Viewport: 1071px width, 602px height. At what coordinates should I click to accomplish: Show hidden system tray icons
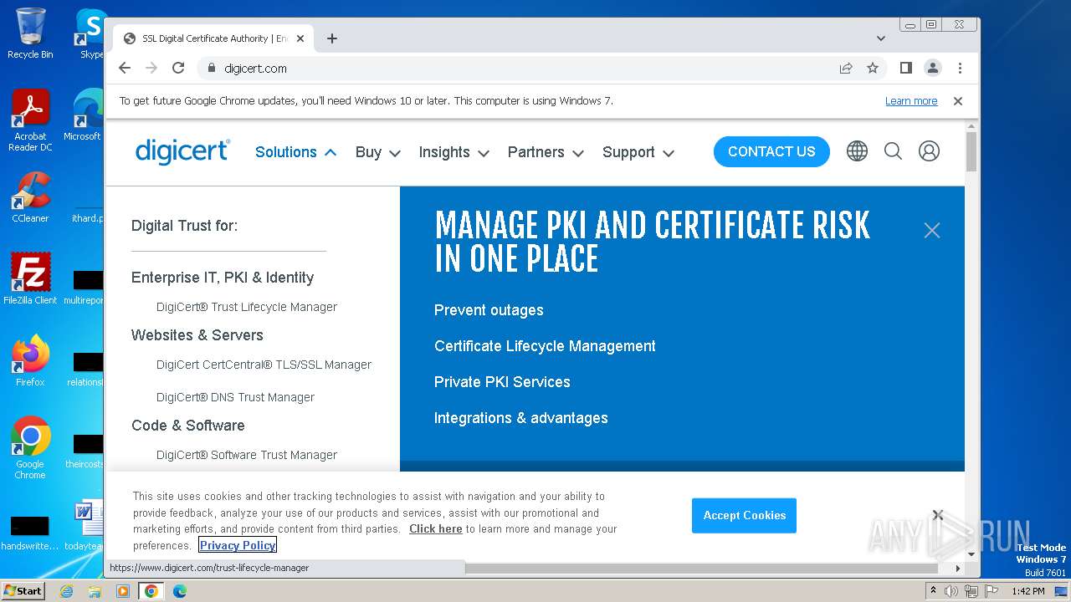(933, 591)
